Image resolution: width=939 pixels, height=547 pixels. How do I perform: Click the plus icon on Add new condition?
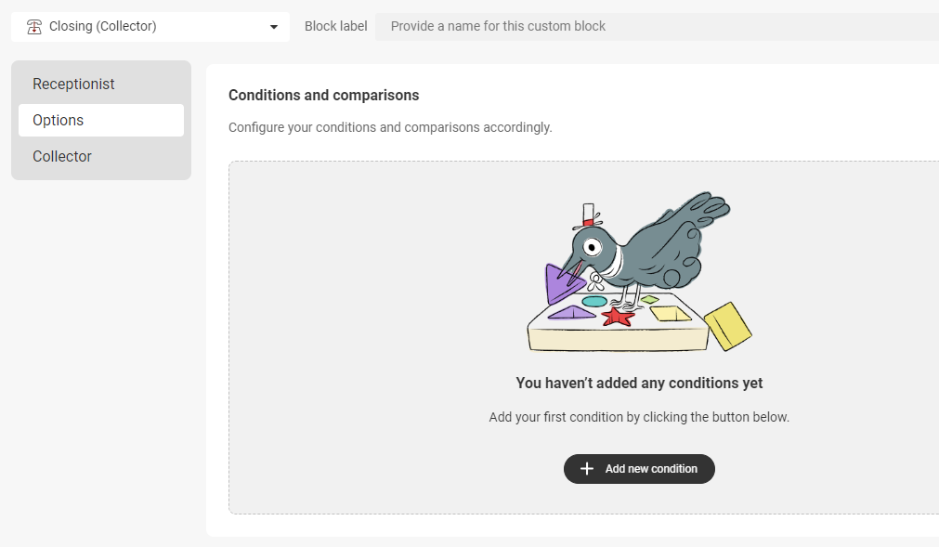coord(587,469)
